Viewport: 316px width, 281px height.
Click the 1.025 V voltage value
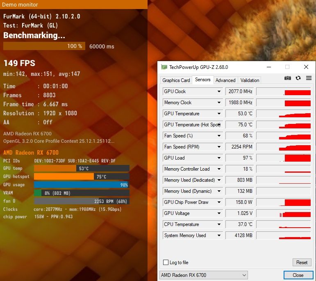click(x=239, y=213)
